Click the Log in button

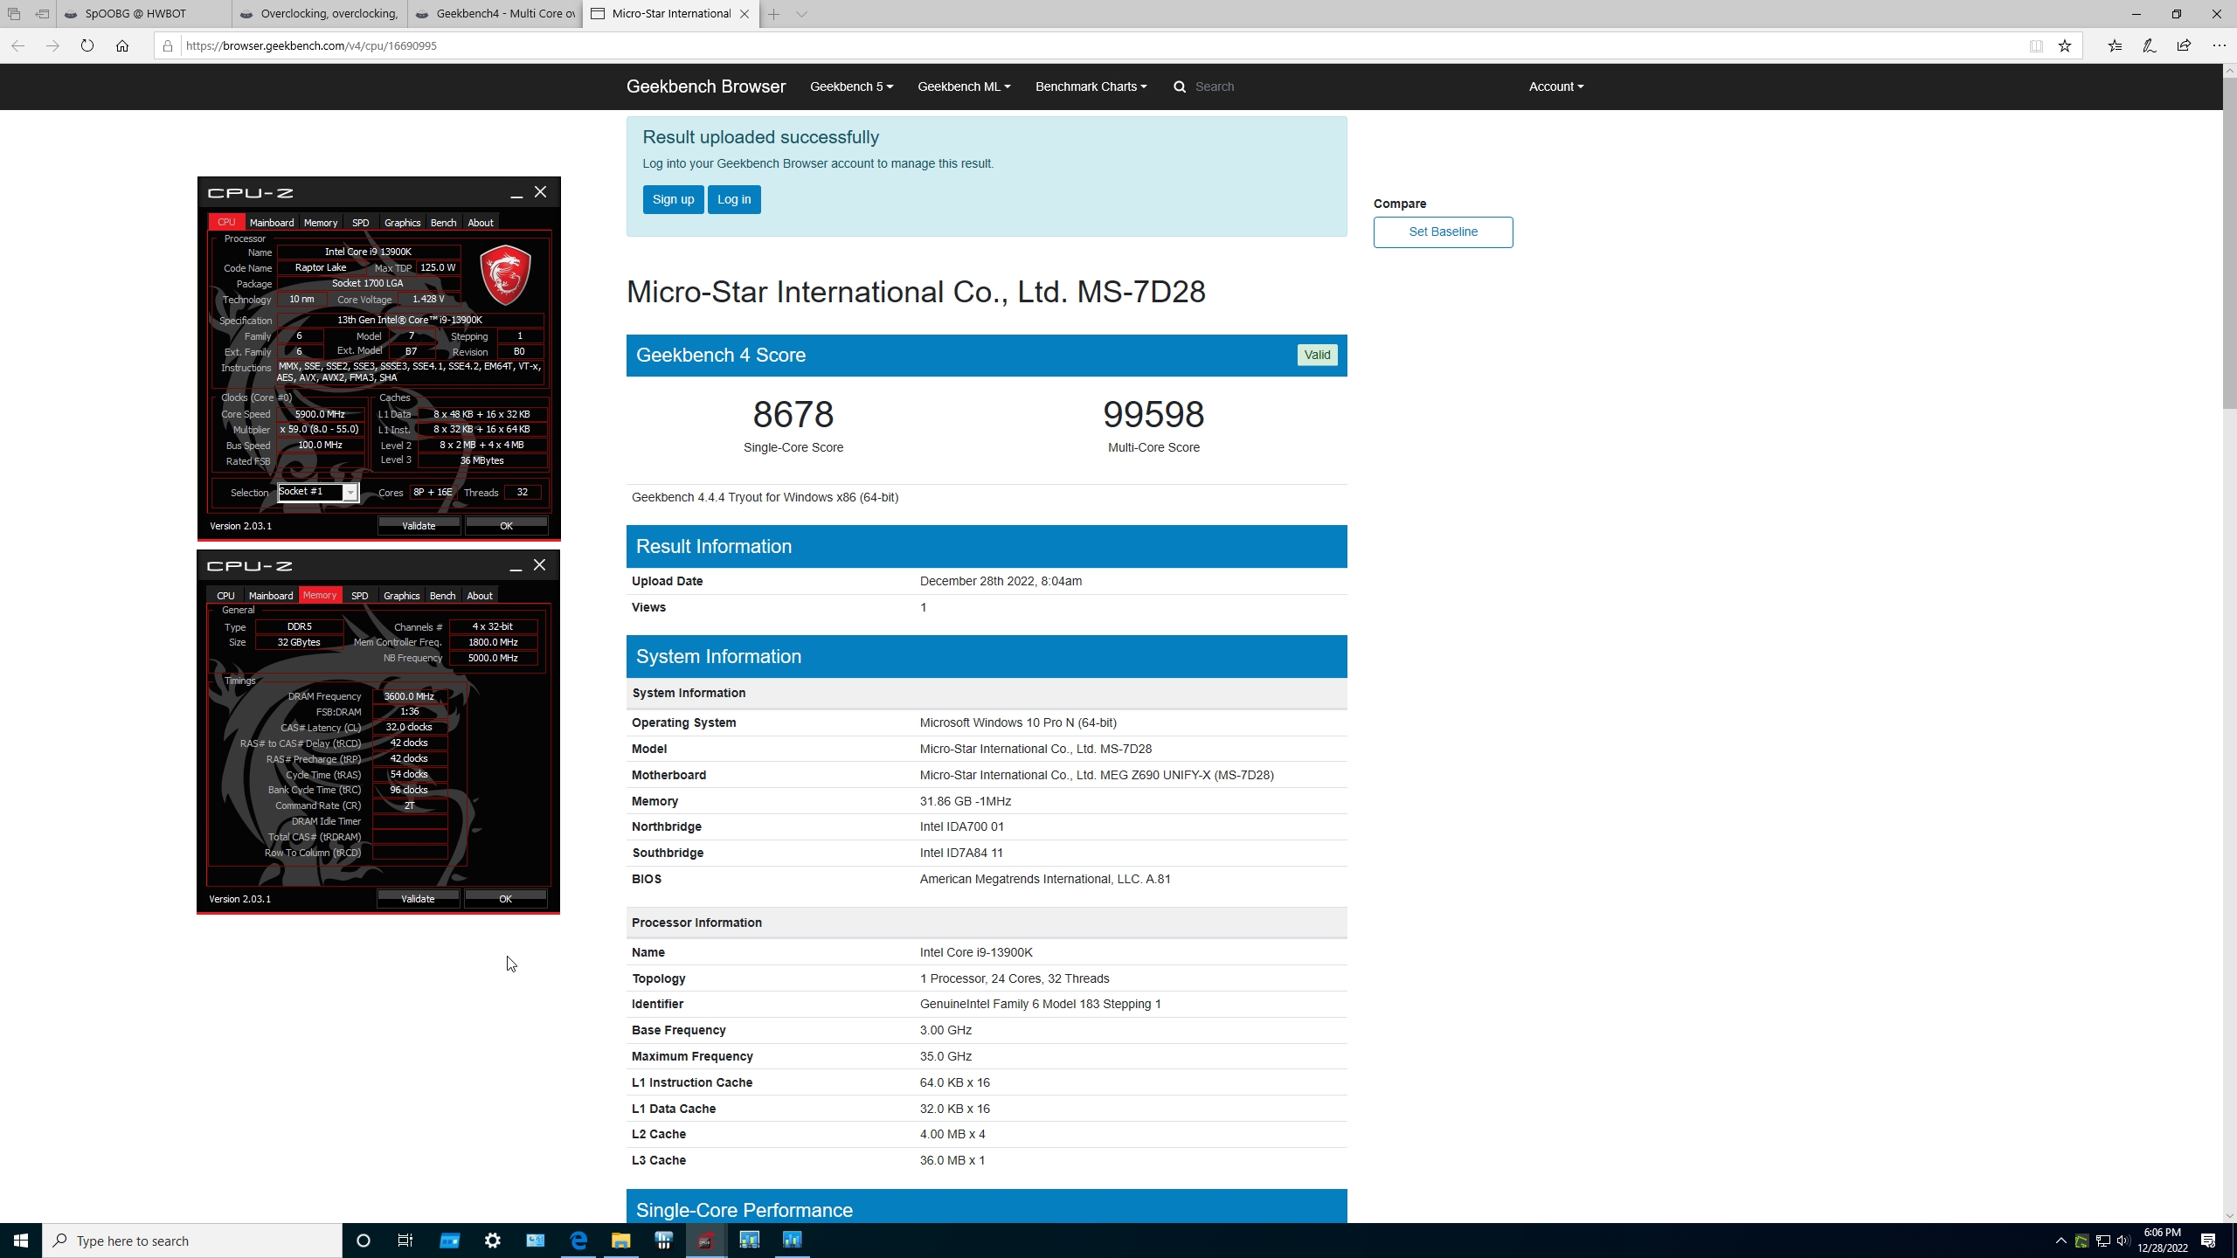(734, 199)
